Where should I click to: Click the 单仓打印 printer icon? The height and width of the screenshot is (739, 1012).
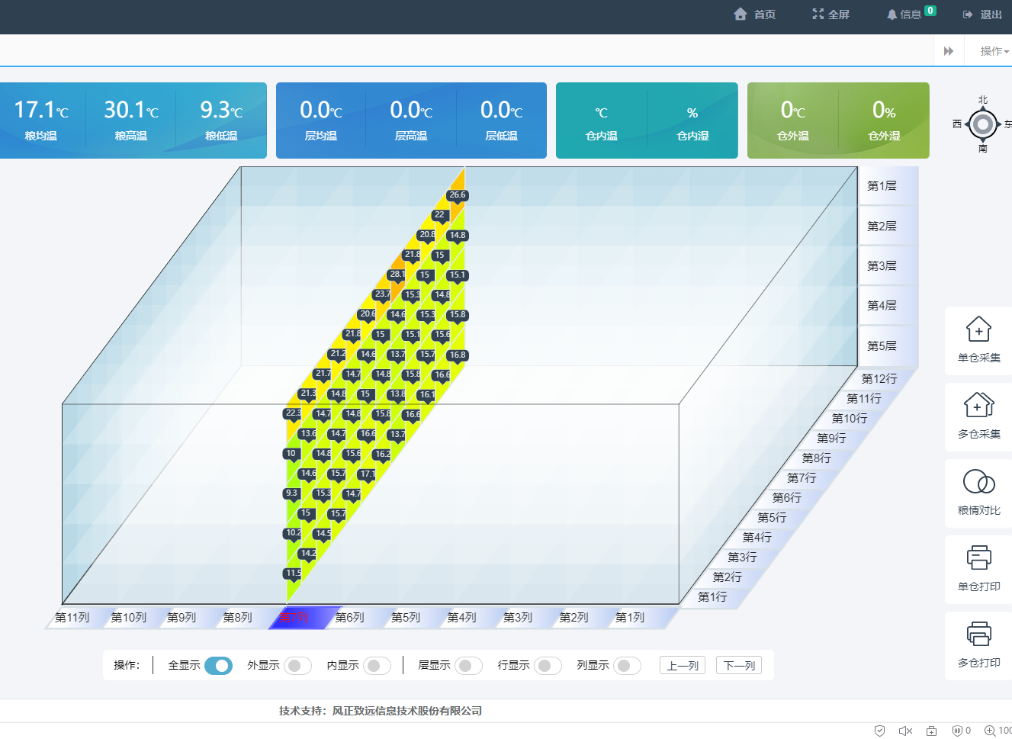[x=978, y=558]
